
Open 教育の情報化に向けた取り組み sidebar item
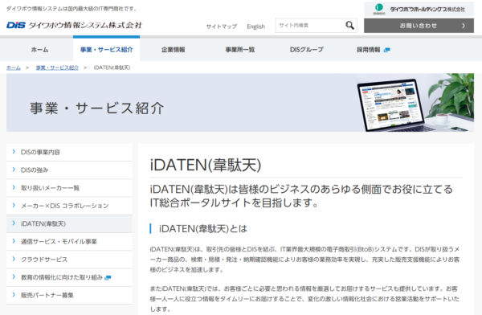coord(69,277)
